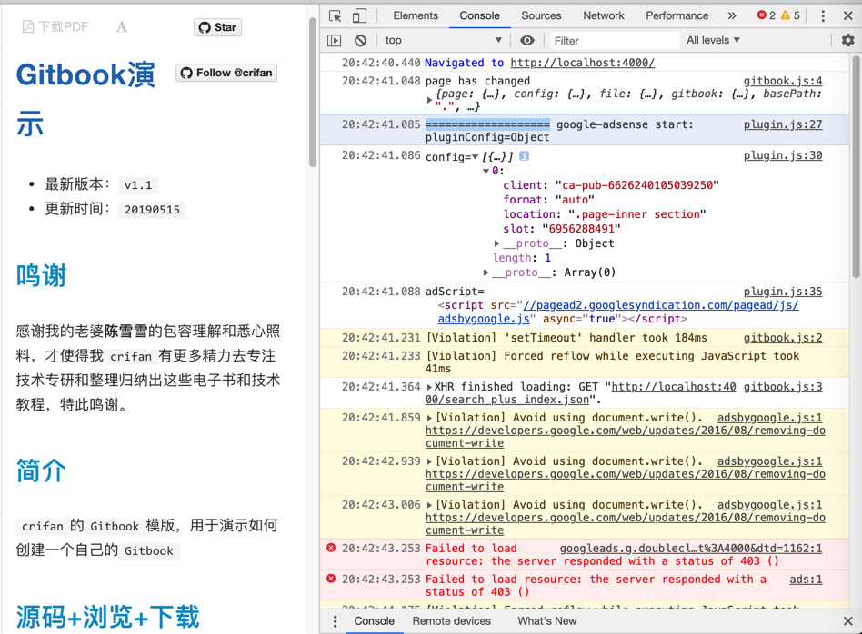
Task: Open gitbook.js:2 source link
Action: point(783,338)
